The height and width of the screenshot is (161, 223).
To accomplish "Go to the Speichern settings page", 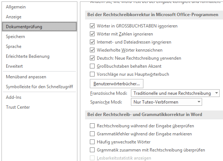I will (15, 37).
